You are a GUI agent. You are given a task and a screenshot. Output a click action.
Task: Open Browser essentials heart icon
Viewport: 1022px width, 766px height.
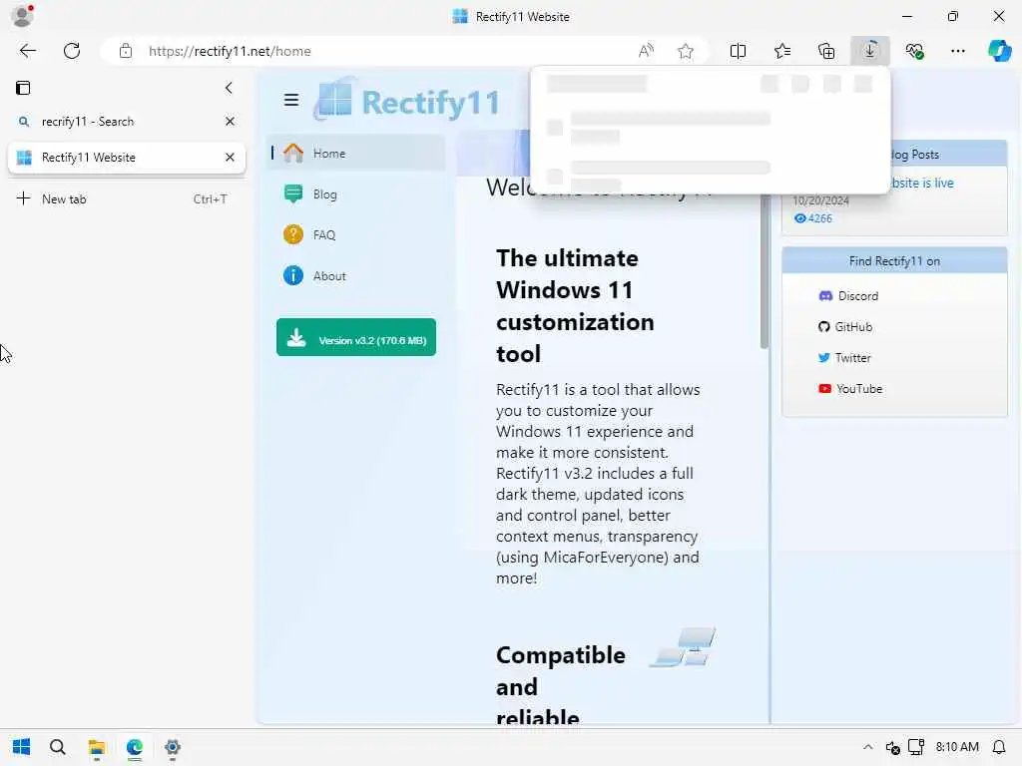[914, 51]
